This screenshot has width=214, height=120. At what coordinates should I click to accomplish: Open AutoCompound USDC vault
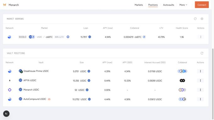point(35,99)
